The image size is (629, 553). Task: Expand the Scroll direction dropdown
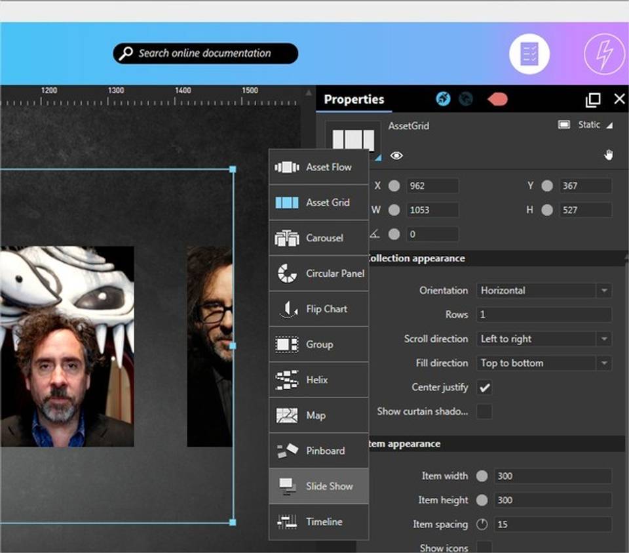[x=603, y=339]
